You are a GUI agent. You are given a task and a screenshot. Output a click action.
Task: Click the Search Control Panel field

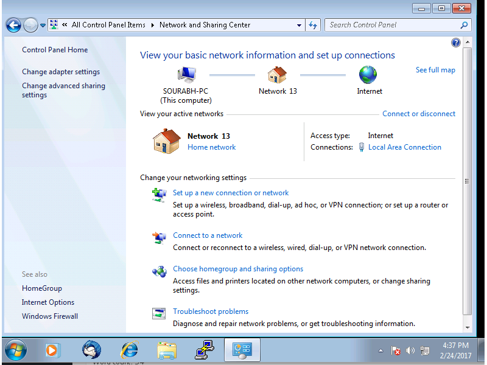point(398,25)
